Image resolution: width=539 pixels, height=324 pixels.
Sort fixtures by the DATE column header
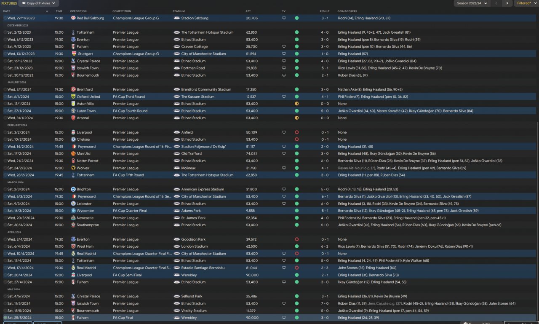[7, 11]
